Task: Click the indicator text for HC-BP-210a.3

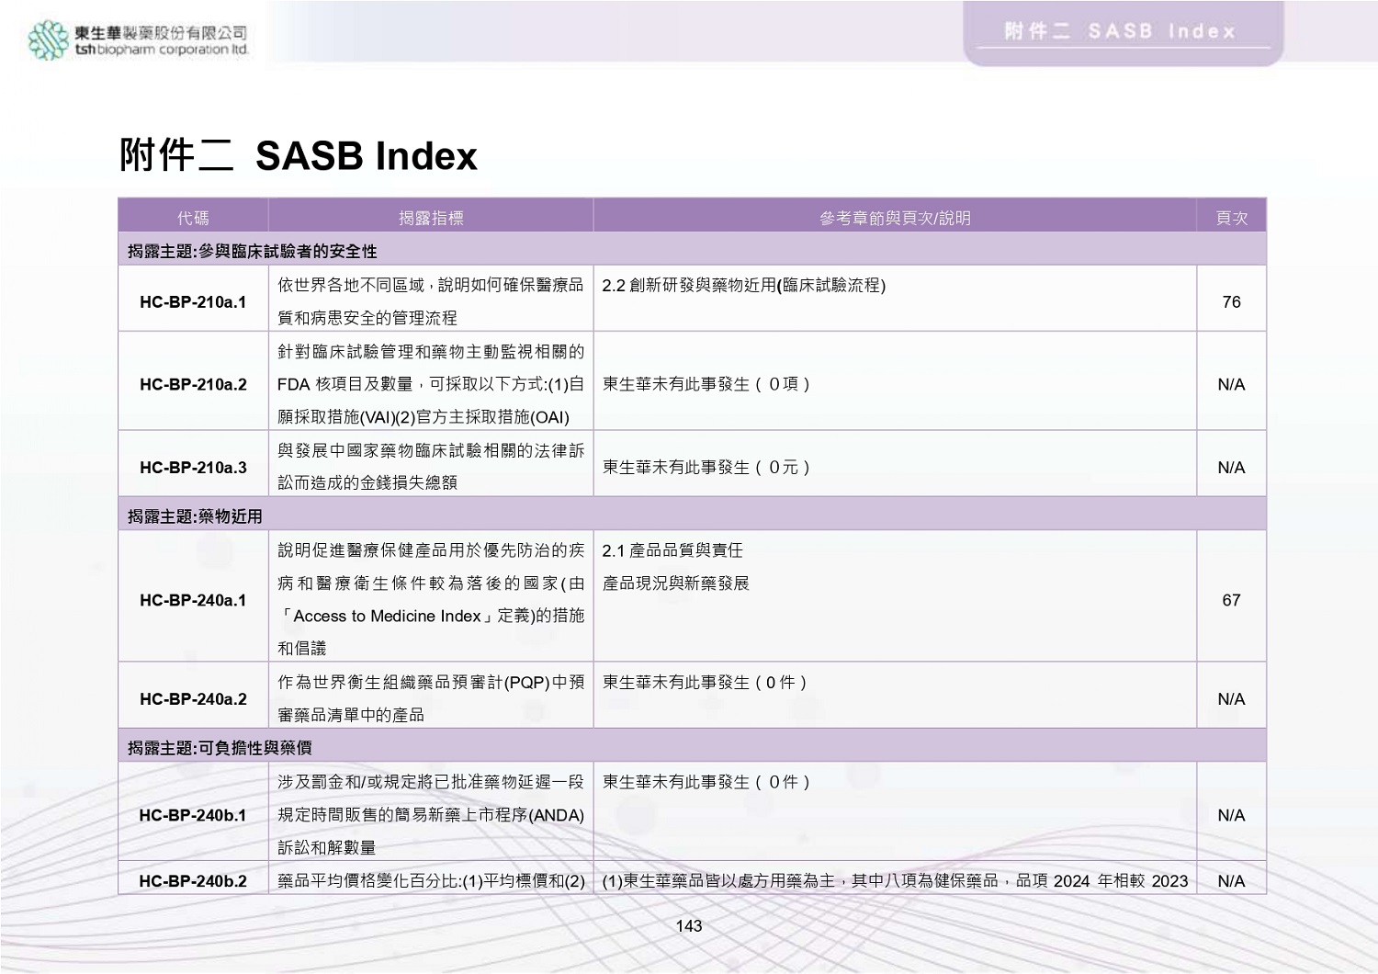Action: coord(431,467)
